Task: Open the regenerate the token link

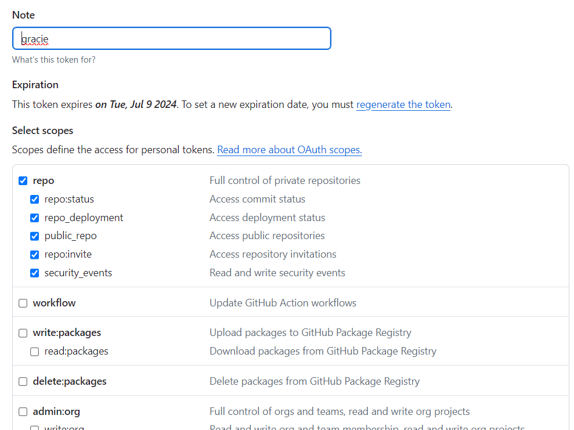Action: pyautogui.click(x=403, y=104)
